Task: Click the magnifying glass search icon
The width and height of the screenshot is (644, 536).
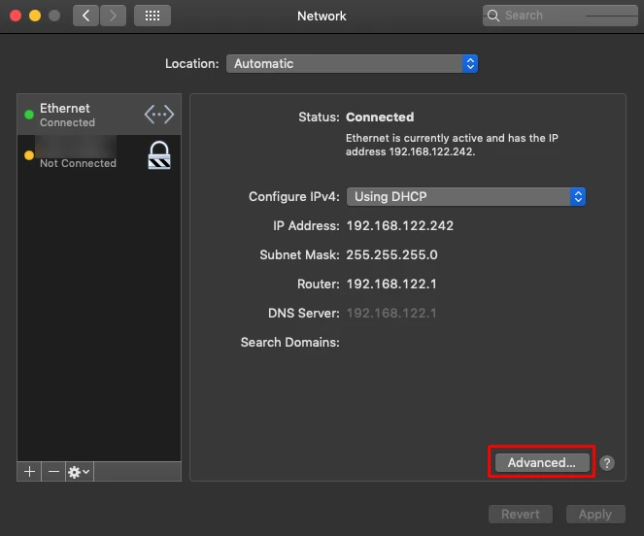Action: tap(492, 16)
